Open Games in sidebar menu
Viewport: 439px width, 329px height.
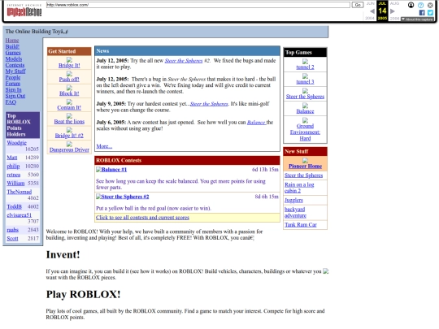click(13, 53)
